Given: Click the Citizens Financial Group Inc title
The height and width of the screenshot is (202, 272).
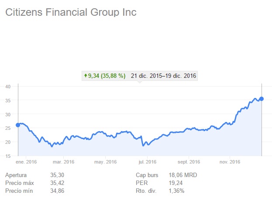Looking at the screenshot, I should [71, 12].
